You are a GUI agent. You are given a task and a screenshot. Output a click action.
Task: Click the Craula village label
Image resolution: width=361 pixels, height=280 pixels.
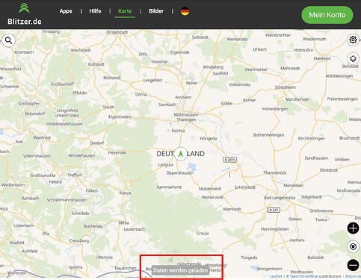[x=203, y=234]
